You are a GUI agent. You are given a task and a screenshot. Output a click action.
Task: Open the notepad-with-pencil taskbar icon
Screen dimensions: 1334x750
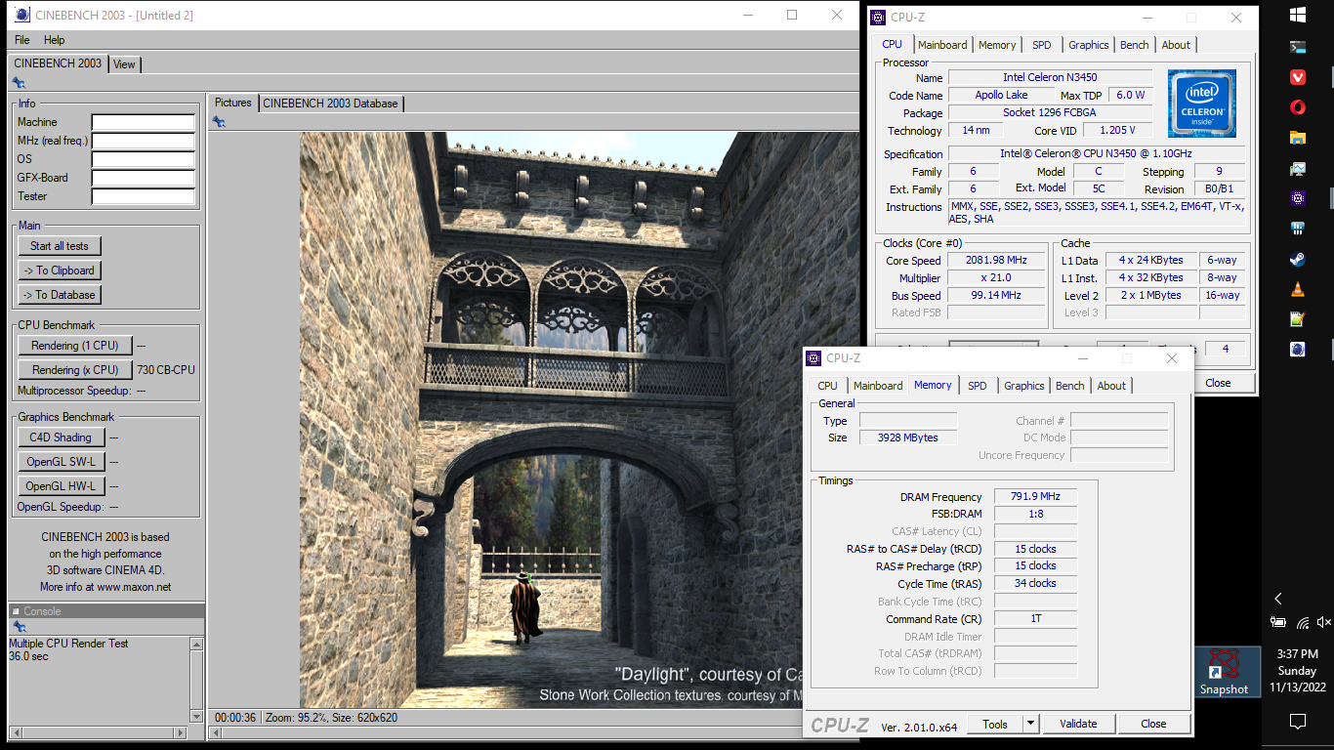[1298, 319]
